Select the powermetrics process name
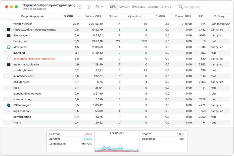234x156 pixels. [x=22, y=117]
